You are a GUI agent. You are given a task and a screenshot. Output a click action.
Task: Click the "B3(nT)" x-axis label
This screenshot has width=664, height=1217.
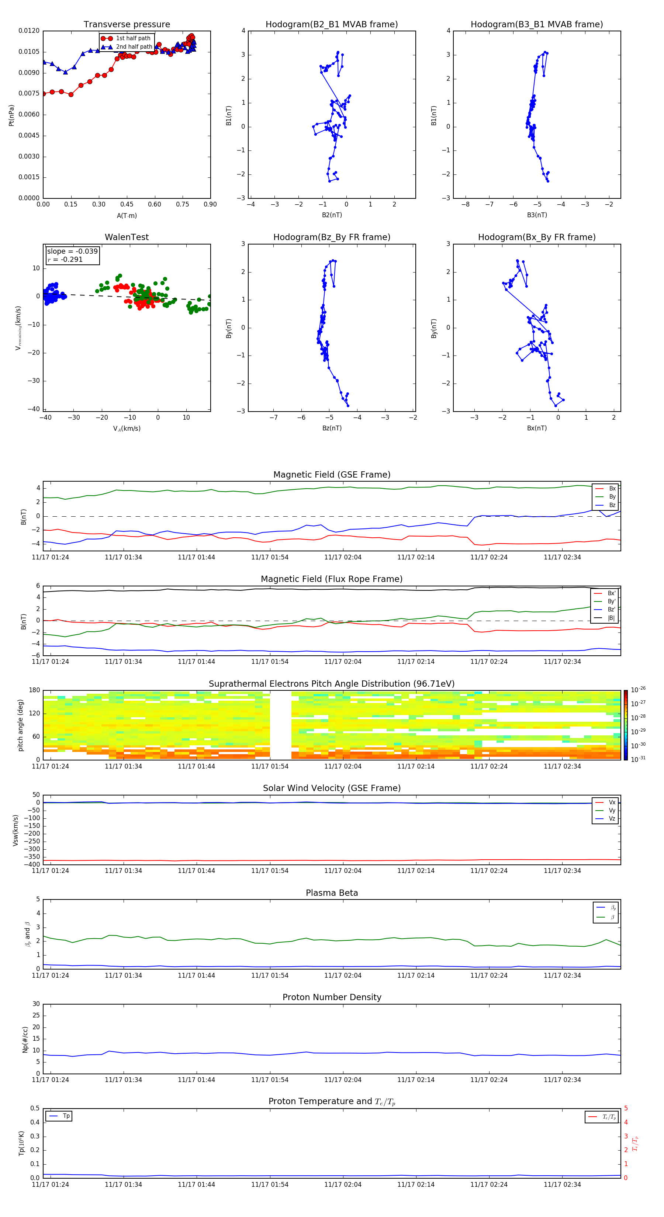pyautogui.click(x=537, y=215)
